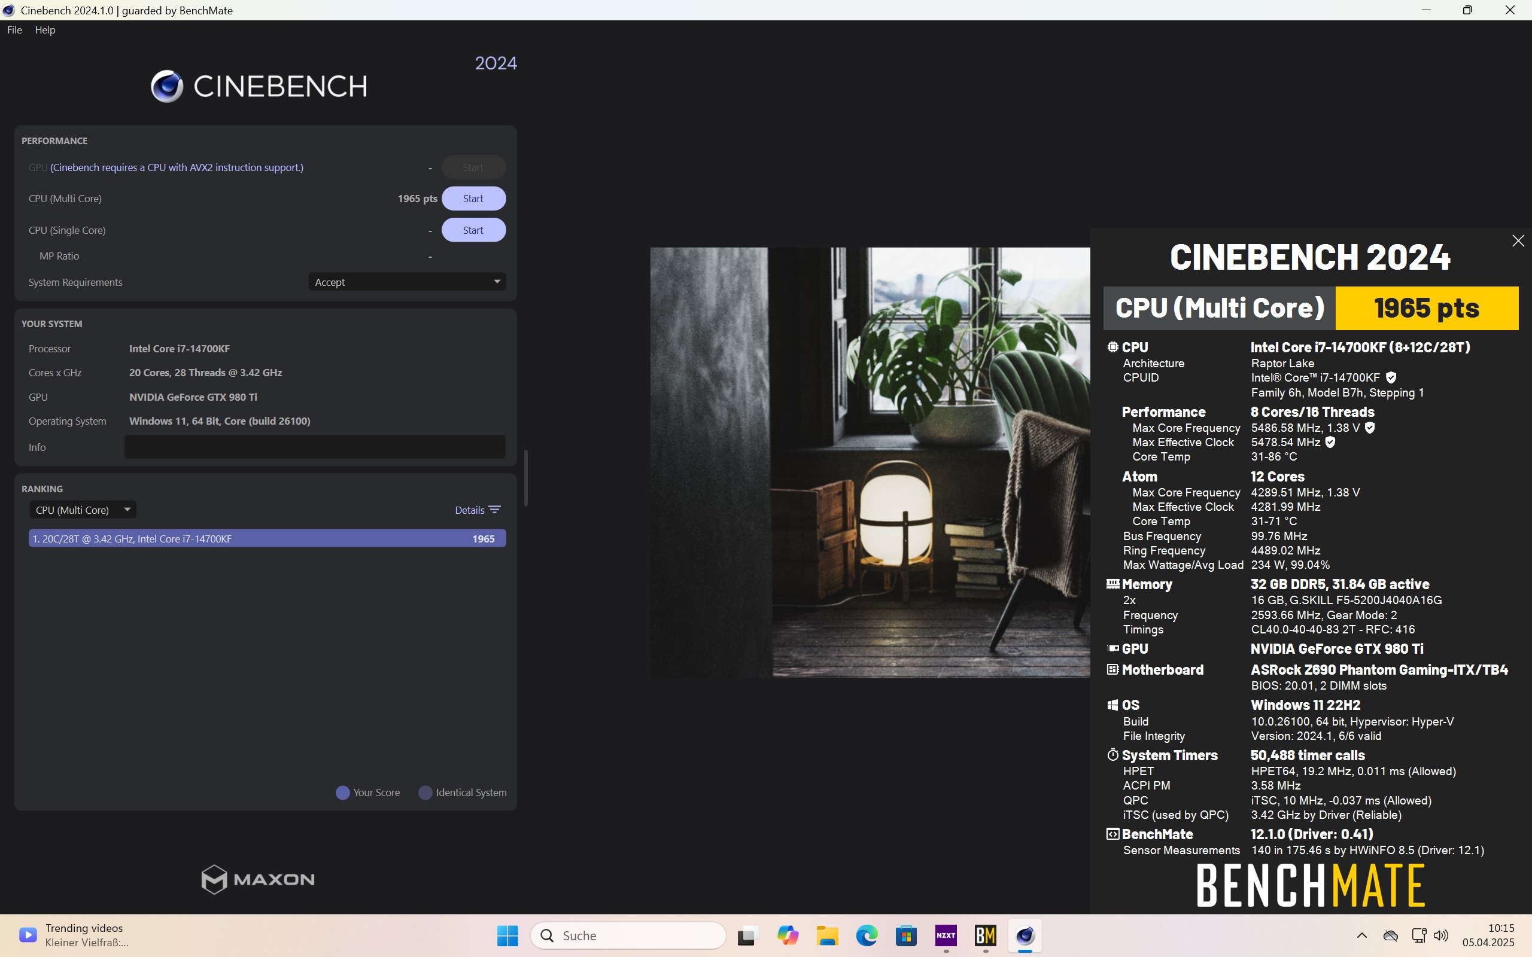The image size is (1532, 957).
Task: Open the System Requirements Accept dropdown
Action: 407,282
